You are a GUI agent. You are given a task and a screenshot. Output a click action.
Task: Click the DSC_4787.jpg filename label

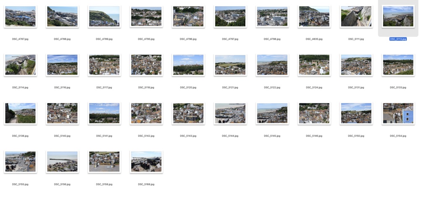[20, 39]
